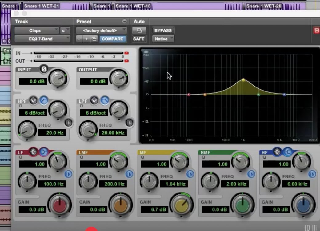Viewport: 320px width, 231px height.
Task: Select the LF peak filter type icon
Action: pyautogui.click(x=33, y=152)
